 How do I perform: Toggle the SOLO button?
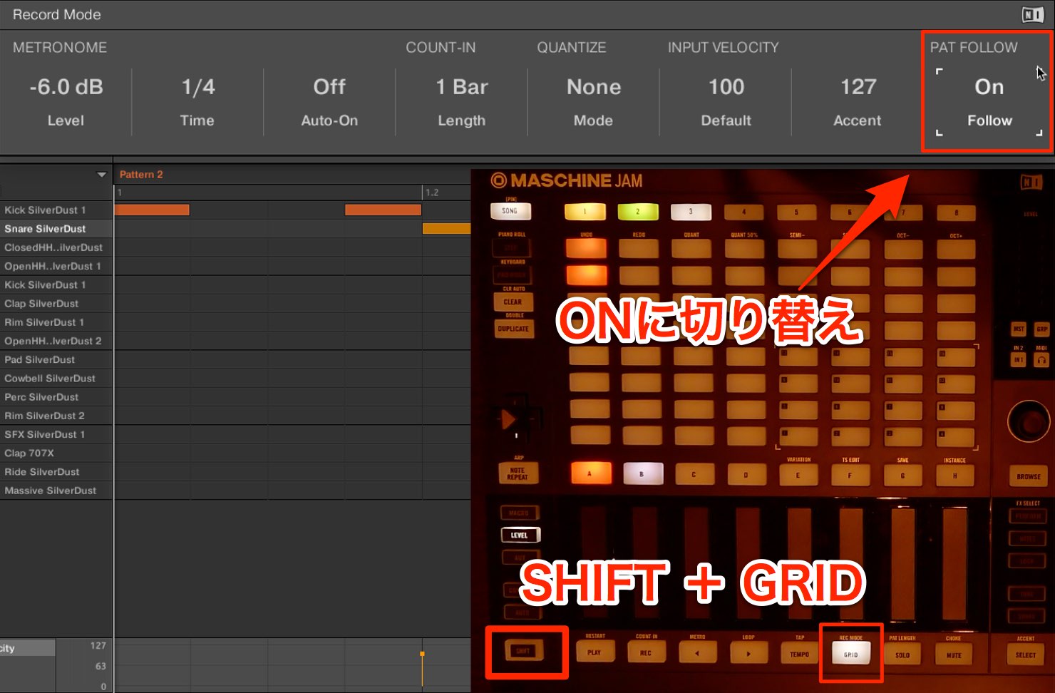[x=902, y=654]
